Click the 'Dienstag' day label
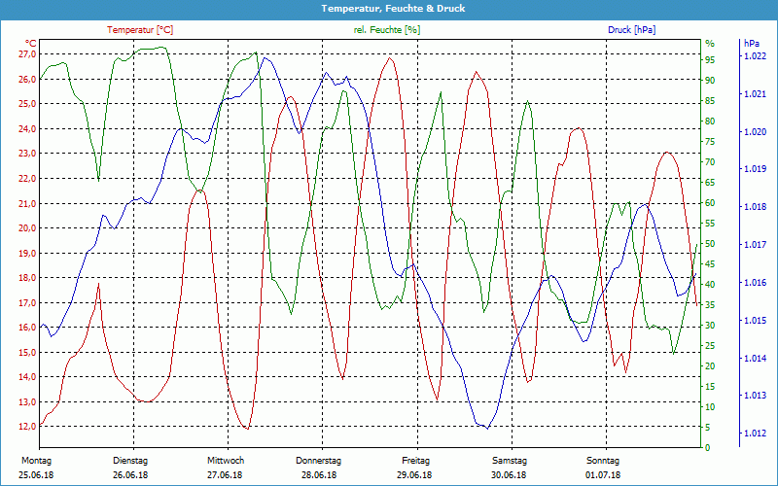This screenshot has width=778, height=486. (130, 460)
